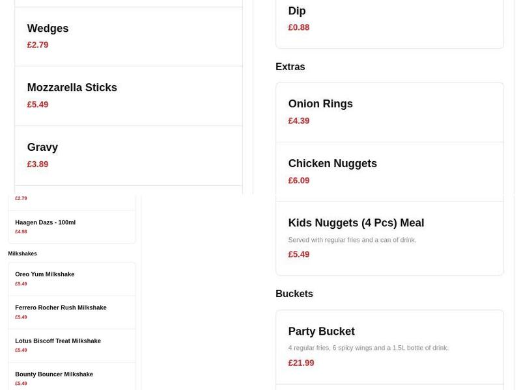Choose Gravy from the sides list
This screenshot has height=390, width=521.
tap(42, 147)
